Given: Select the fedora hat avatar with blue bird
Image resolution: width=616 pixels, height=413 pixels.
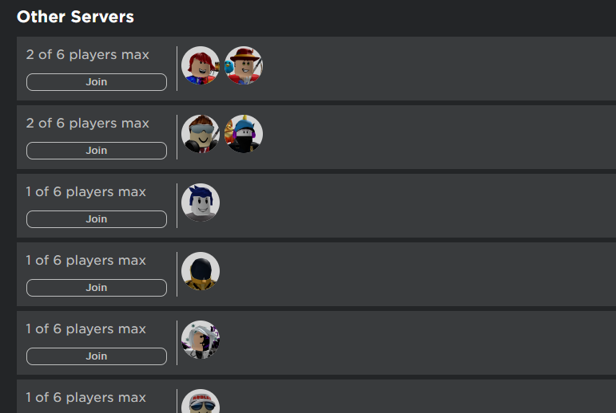Looking at the screenshot, I should tap(244, 65).
